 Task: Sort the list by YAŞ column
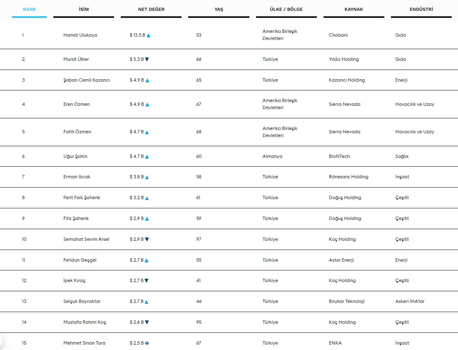[219, 9]
